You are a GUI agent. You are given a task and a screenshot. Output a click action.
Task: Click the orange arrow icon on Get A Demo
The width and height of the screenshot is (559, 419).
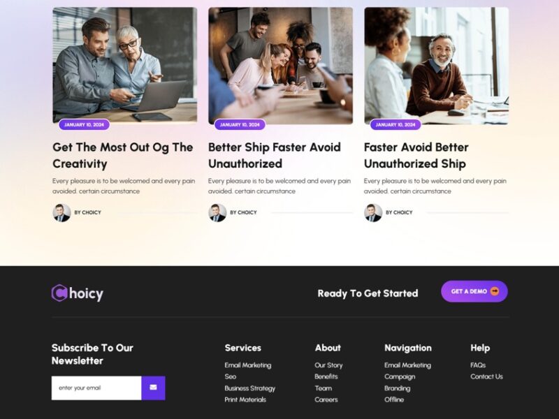[x=495, y=291]
